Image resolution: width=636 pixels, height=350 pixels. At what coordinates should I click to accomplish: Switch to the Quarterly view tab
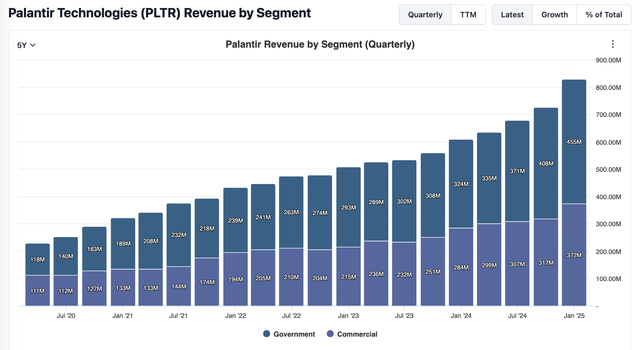(425, 15)
